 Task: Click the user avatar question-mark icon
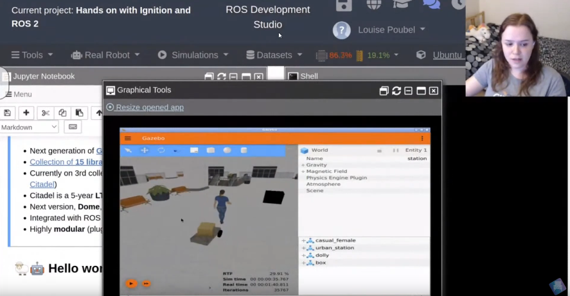pos(342,30)
